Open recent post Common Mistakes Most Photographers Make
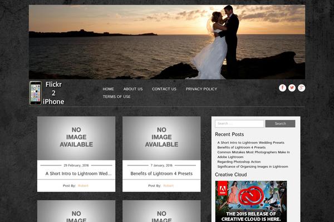 pyautogui.click(x=253, y=155)
